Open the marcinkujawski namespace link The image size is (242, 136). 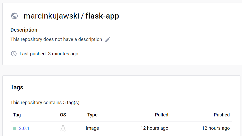[x=51, y=16]
